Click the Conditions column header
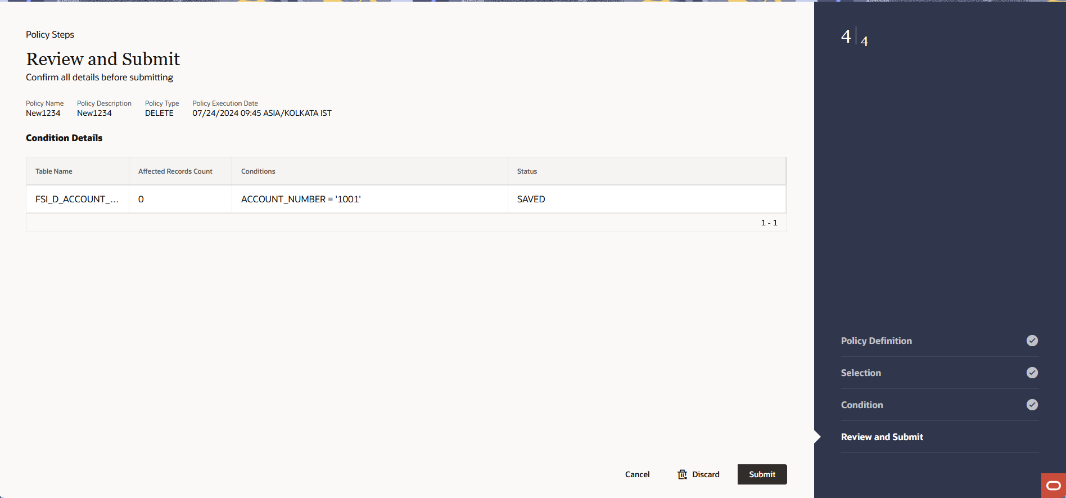The width and height of the screenshot is (1066, 498). (370, 171)
